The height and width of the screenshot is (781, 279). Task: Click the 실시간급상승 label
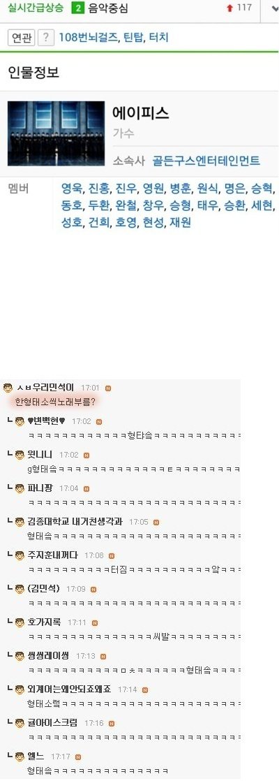tap(36, 8)
